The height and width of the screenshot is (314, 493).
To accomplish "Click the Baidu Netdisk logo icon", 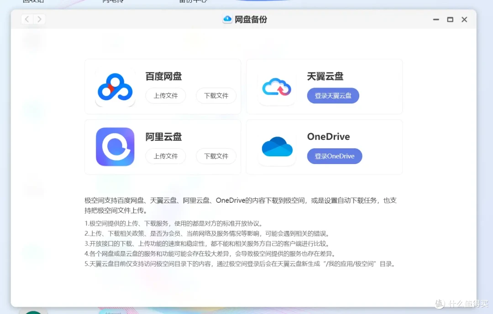I will pyautogui.click(x=115, y=87).
